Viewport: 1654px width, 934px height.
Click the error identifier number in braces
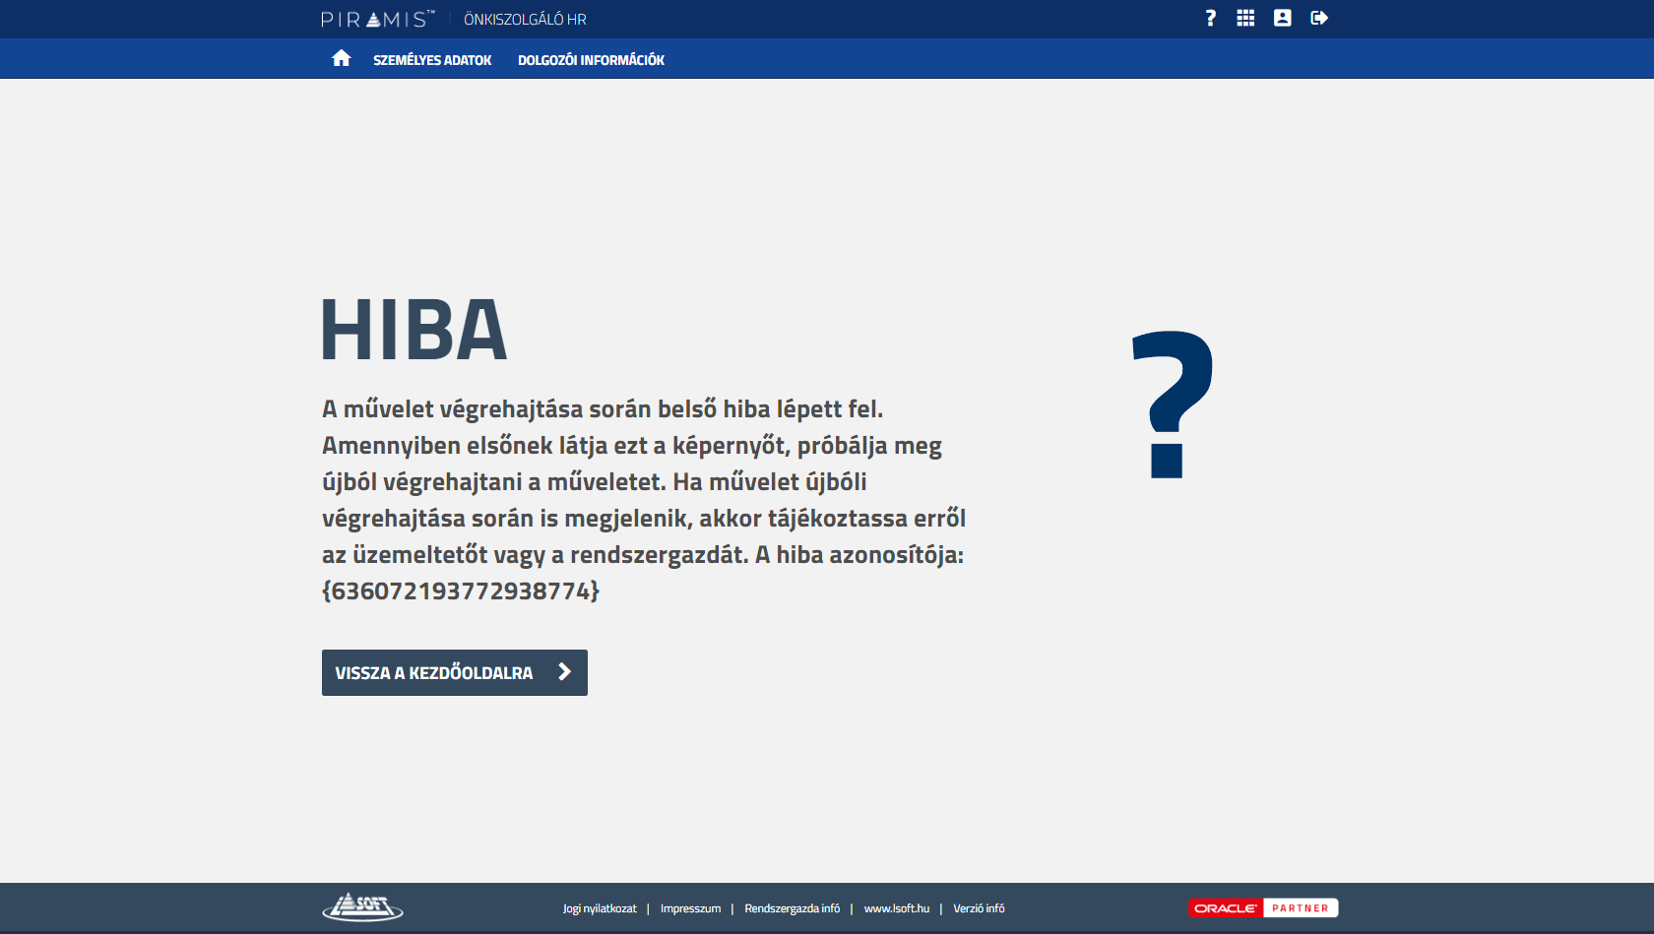coord(460,591)
